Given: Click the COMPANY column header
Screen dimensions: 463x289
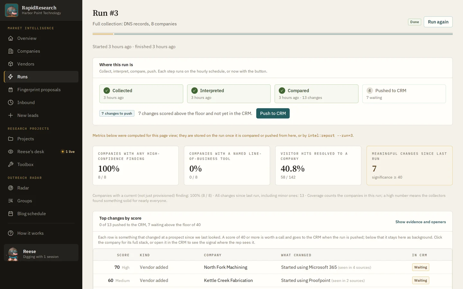Looking at the screenshot, I should [x=213, y=255].
